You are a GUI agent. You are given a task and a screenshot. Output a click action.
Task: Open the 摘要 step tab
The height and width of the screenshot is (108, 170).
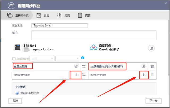84,15
